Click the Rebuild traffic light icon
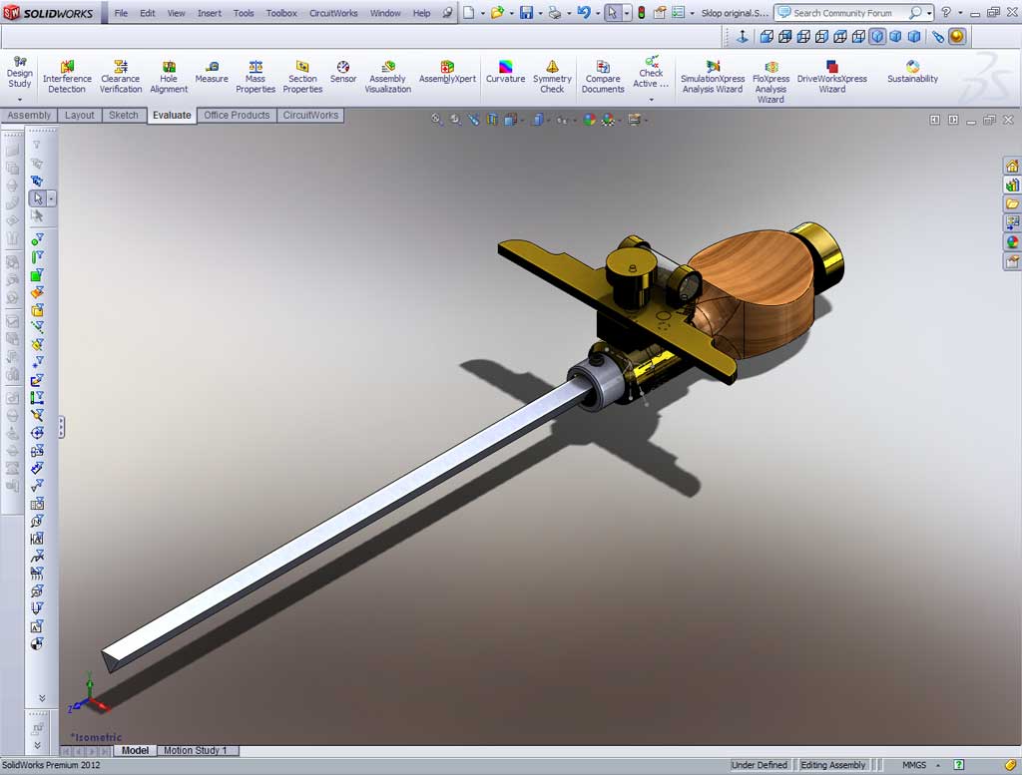The width and height of the screenshot is (1022, 775). (642, 12)
